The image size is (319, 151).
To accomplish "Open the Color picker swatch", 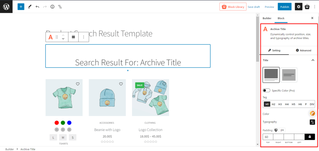I will pyautogui.click(x=312, y=113).
